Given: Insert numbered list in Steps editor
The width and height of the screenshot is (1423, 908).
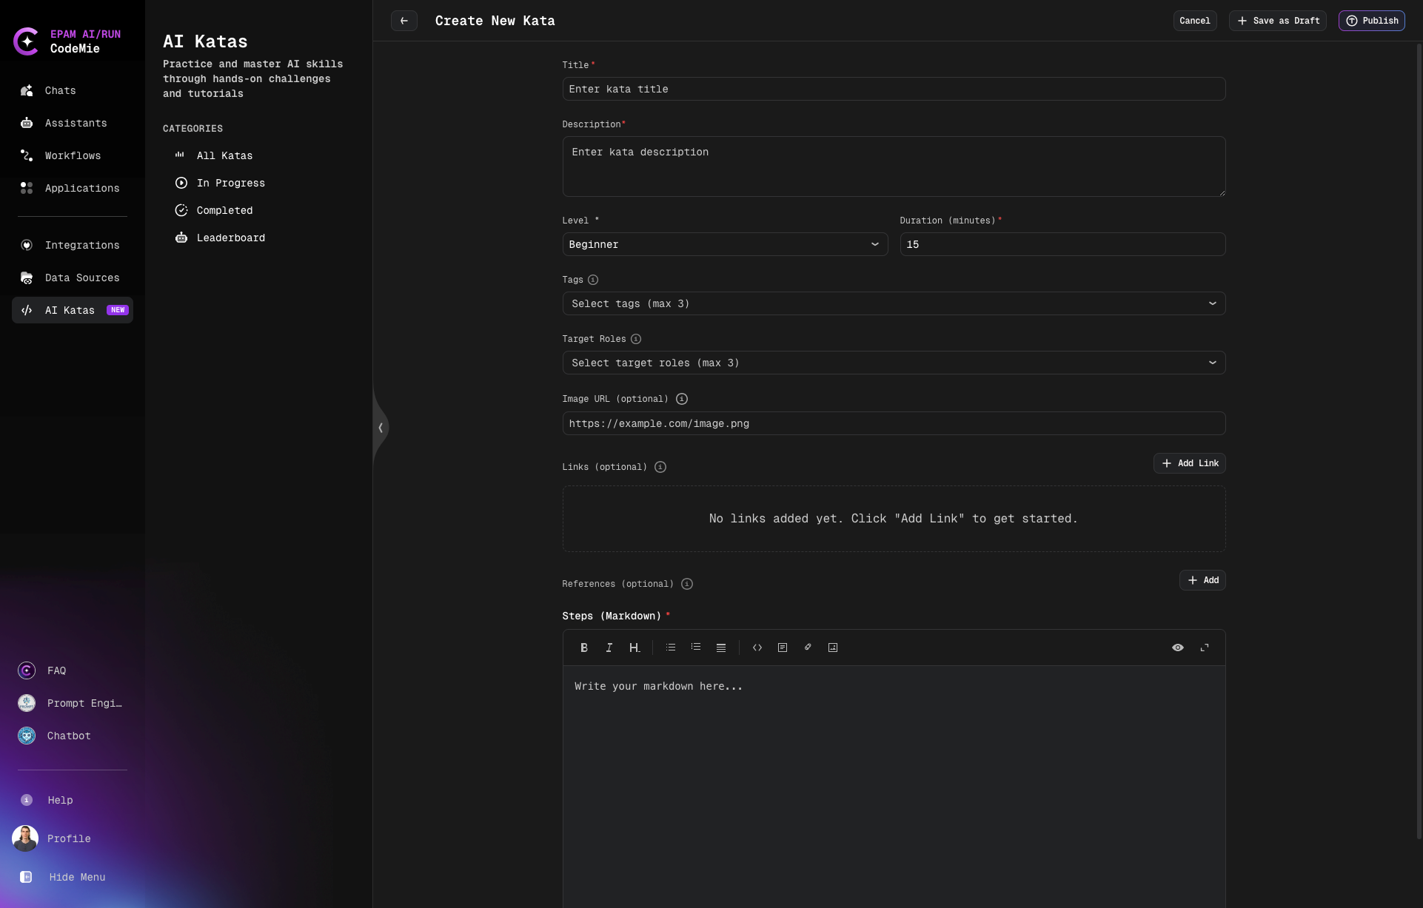Looking at the screenshot, I should (x=696, y=648).
